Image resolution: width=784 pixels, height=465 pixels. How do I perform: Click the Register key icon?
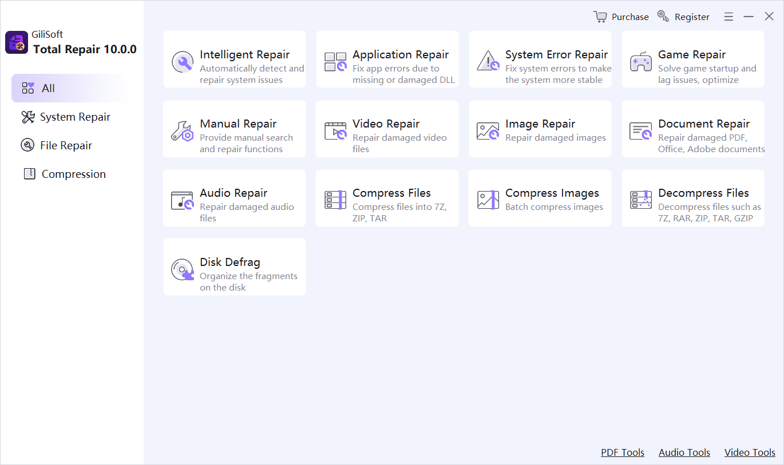pos(663,17)
